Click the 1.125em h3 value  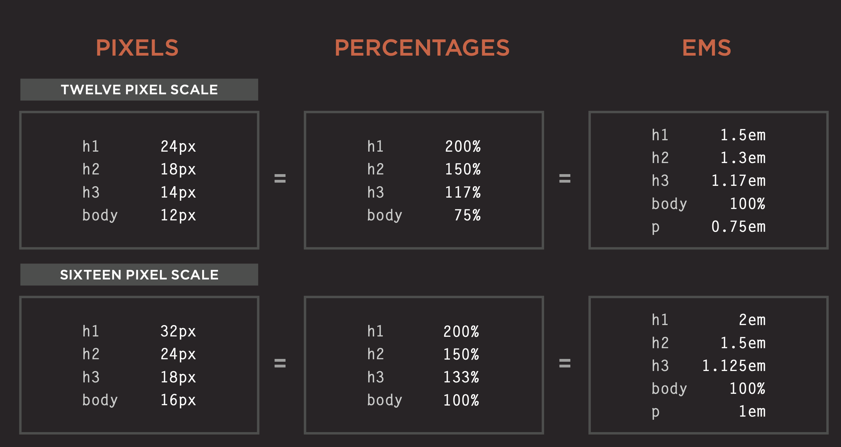pyautogui.click(x=734, y=366)
